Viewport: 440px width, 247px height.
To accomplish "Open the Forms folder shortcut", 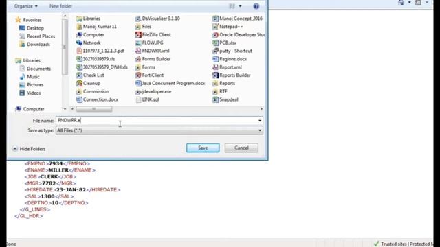I will tap(145, 67).
